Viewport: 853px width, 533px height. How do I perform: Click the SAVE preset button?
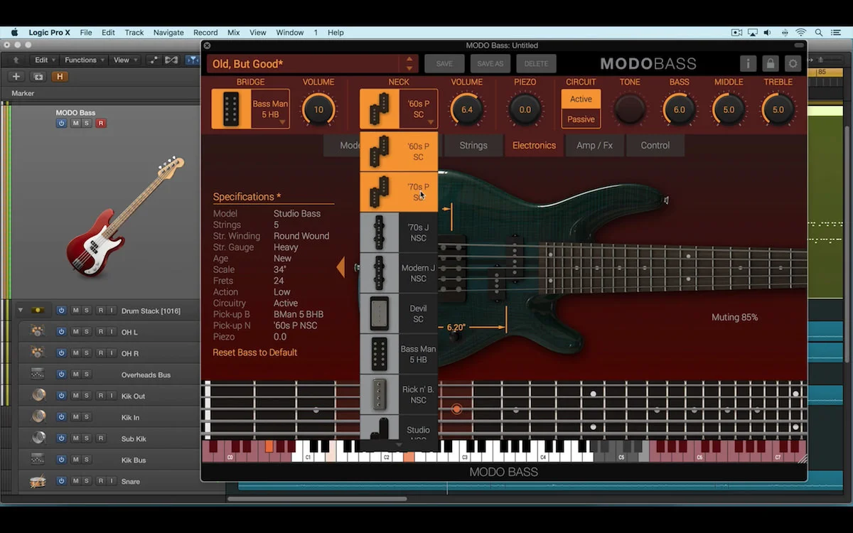[x=444, y=63]
